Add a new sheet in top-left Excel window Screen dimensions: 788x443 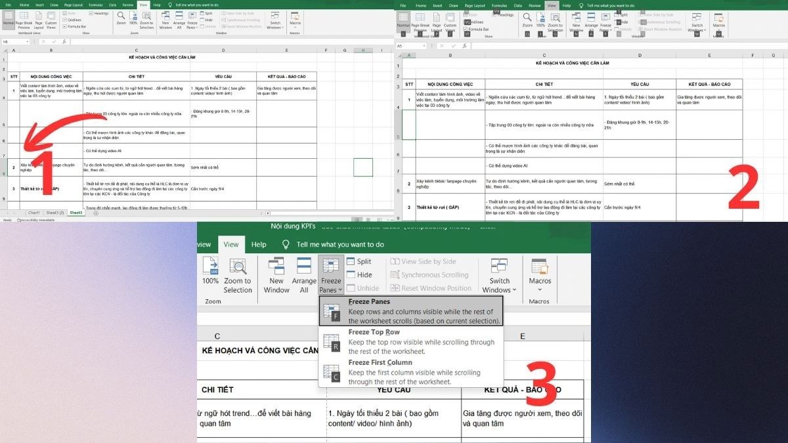tap(96, 213)
